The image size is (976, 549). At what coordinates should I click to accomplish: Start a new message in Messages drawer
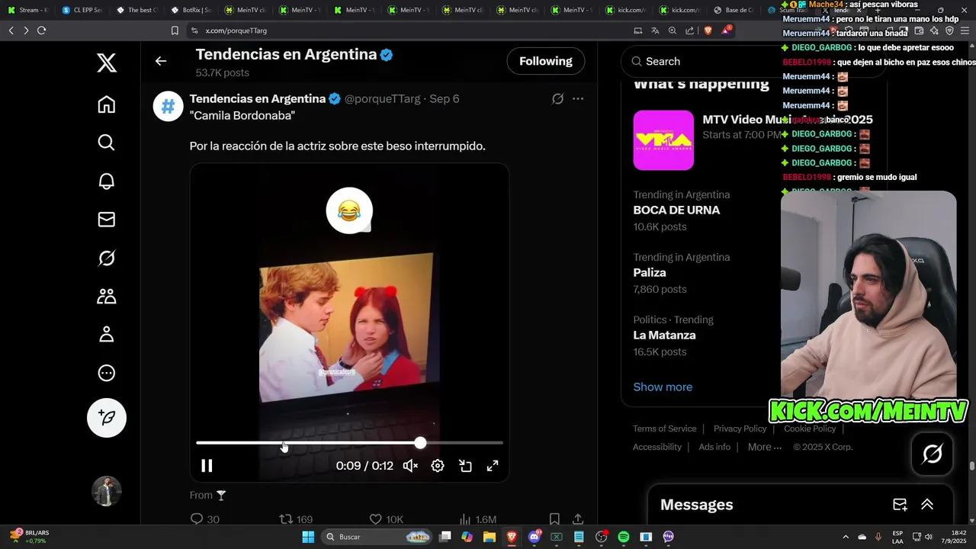[x=900, y=505]
